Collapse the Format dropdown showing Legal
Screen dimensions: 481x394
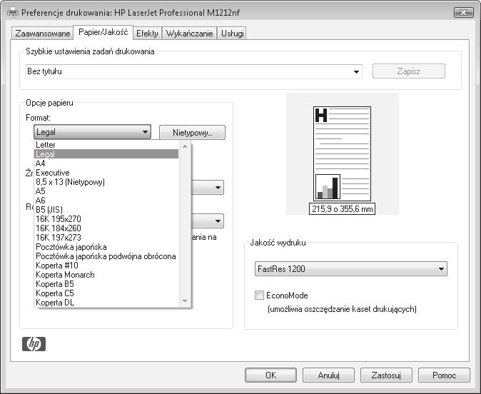coord(92,132)
